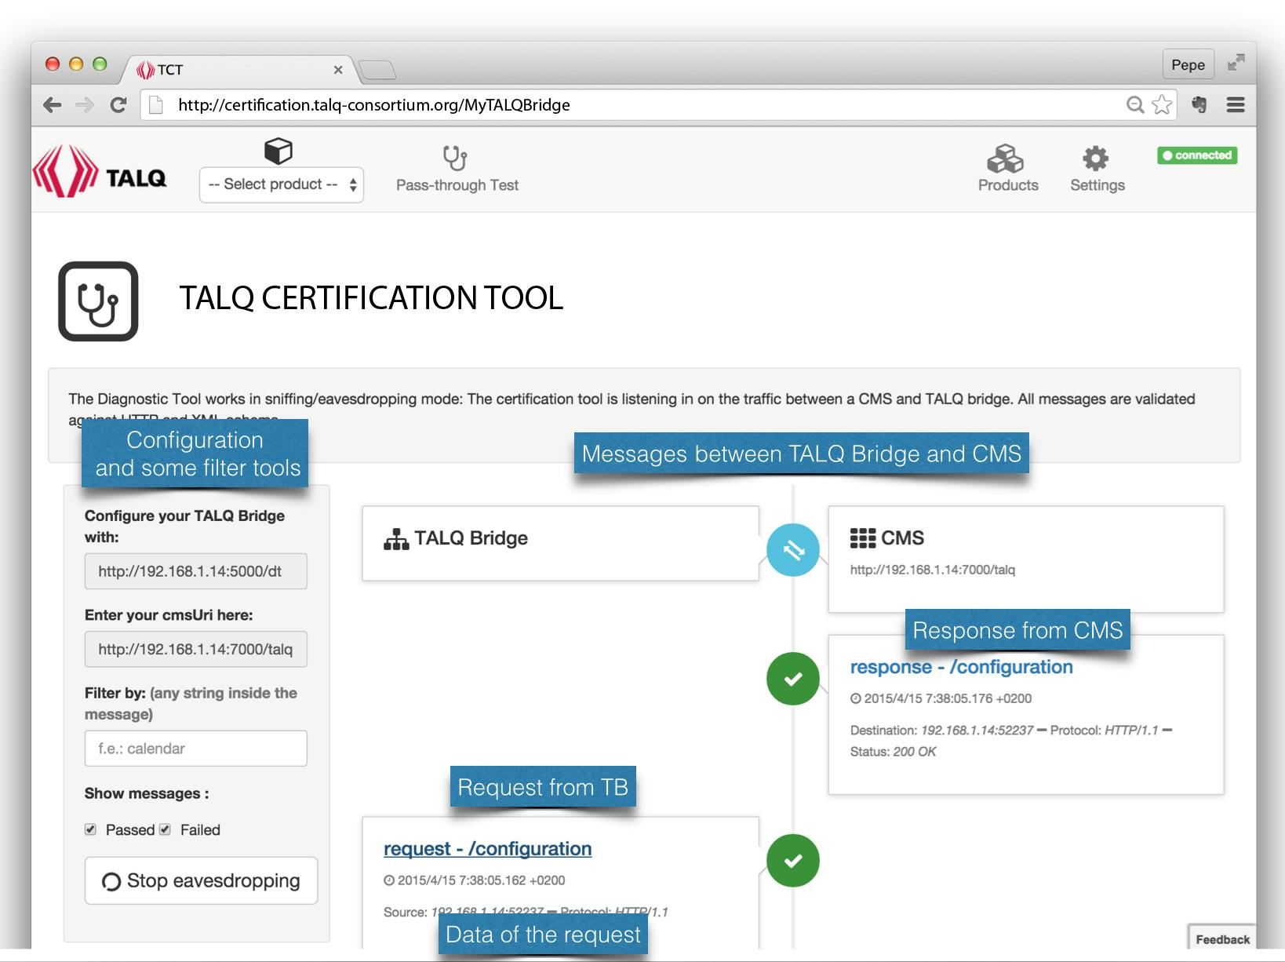
Task: Open the browser hamburger menu
Action: [x=1236, y=104]
